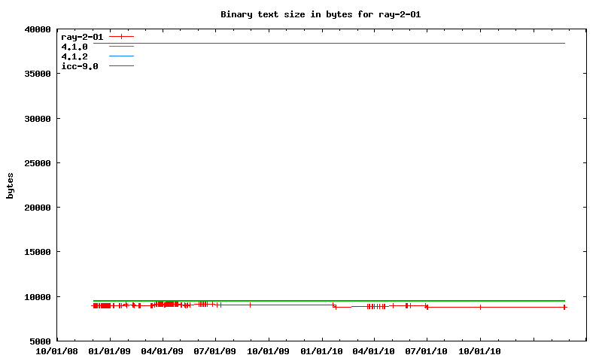602x361 pixels.
Task: Select the 4.1.0 legend entry
Action: [x=74, y=47]
